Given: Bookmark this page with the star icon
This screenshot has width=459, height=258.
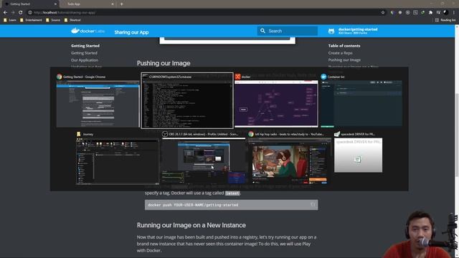Looking at the screenshot, I should tap(383, 13).
